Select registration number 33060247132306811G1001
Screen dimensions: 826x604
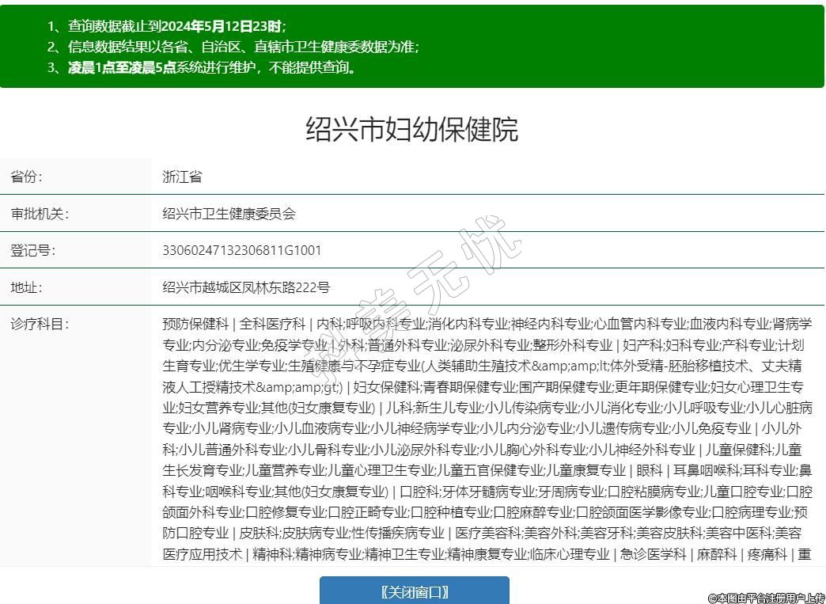coord(241,250)
